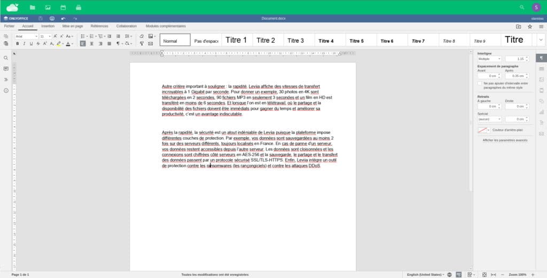Viewport: 547px width, 278px height.
Task: Open the Couleur d'arrière-plan color swatch
Action: (483, 130)
